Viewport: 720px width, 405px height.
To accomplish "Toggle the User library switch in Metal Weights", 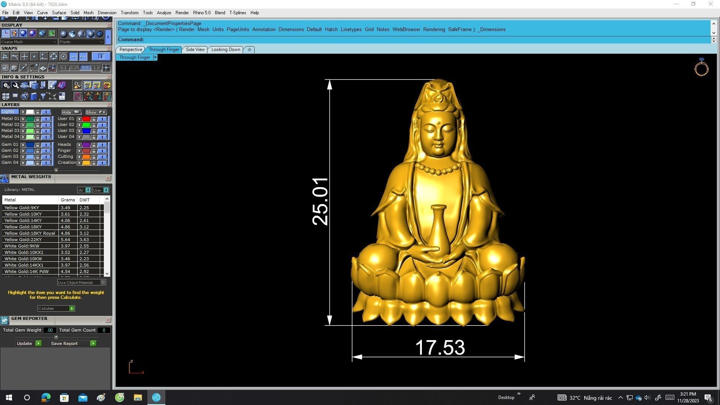I will [x=100, y=190].
